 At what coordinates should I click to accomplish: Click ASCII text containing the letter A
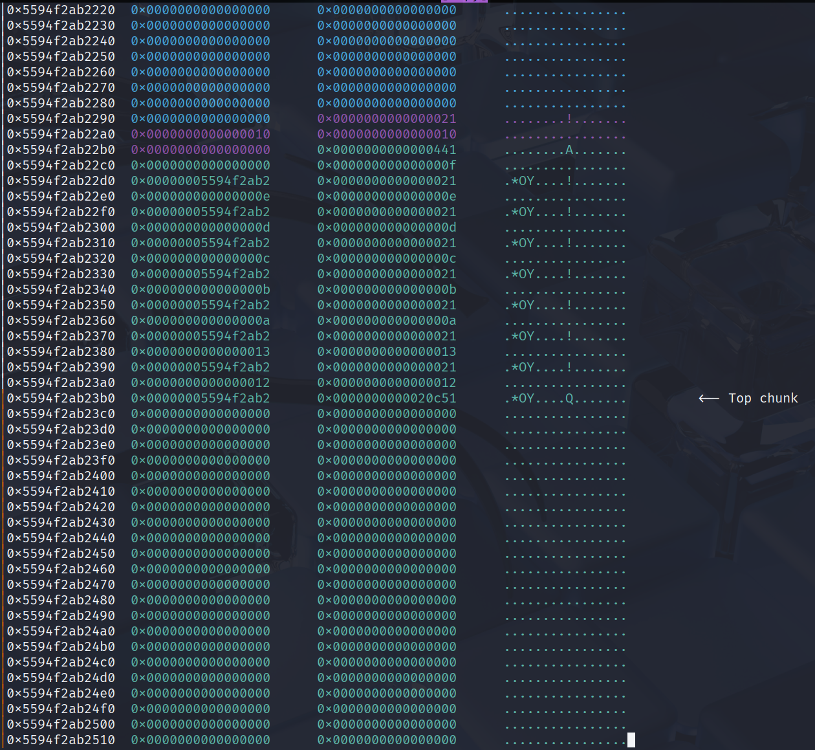point(565,150)
